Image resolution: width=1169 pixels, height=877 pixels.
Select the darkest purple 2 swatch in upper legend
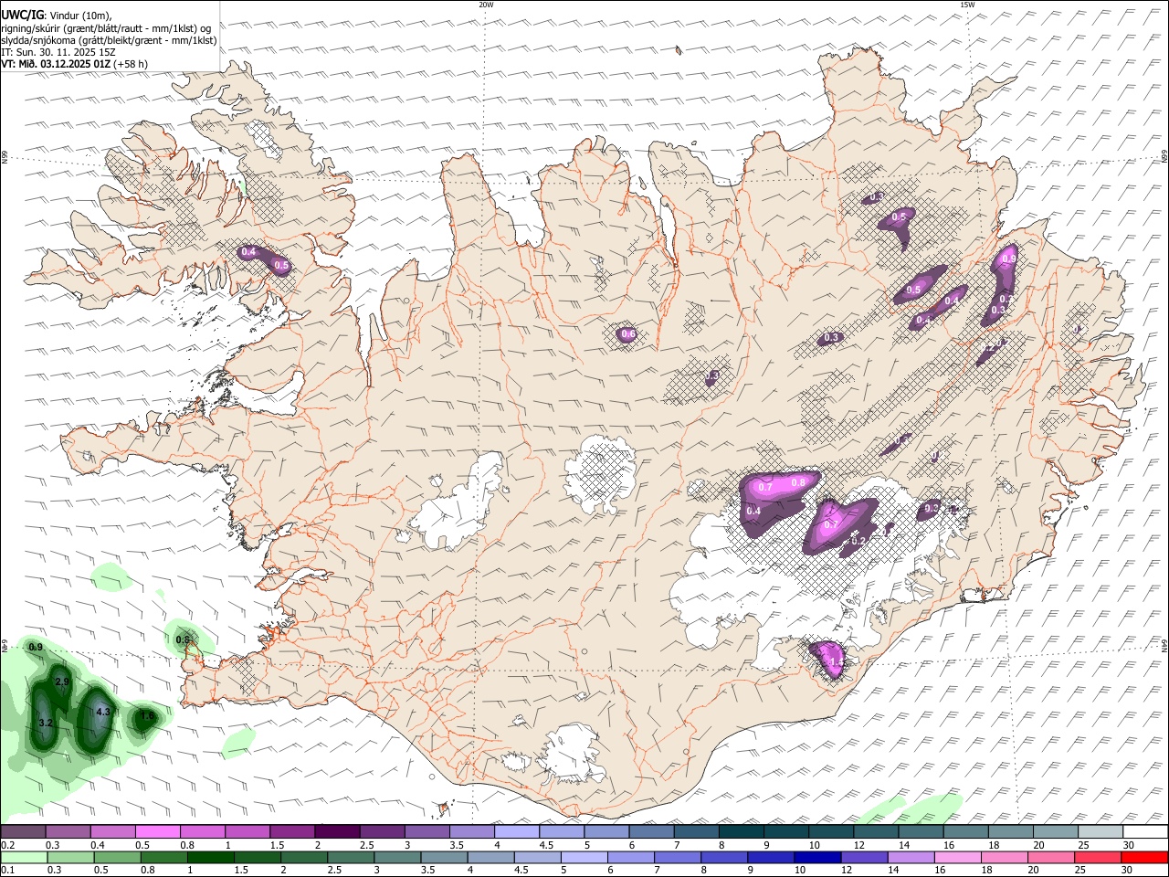(336, 832)
